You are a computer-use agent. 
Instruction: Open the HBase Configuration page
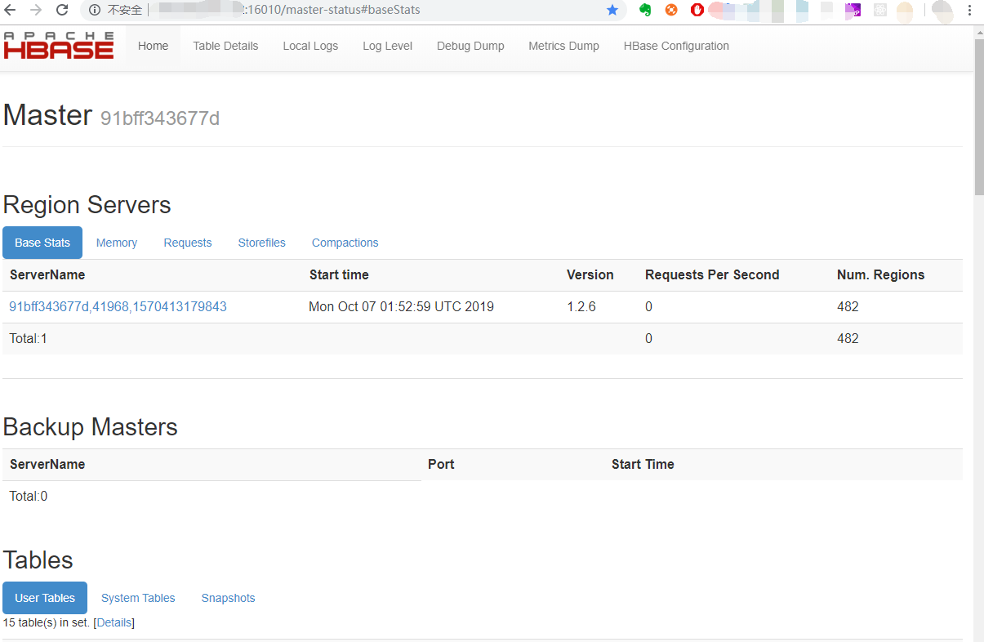coord(676,46)
